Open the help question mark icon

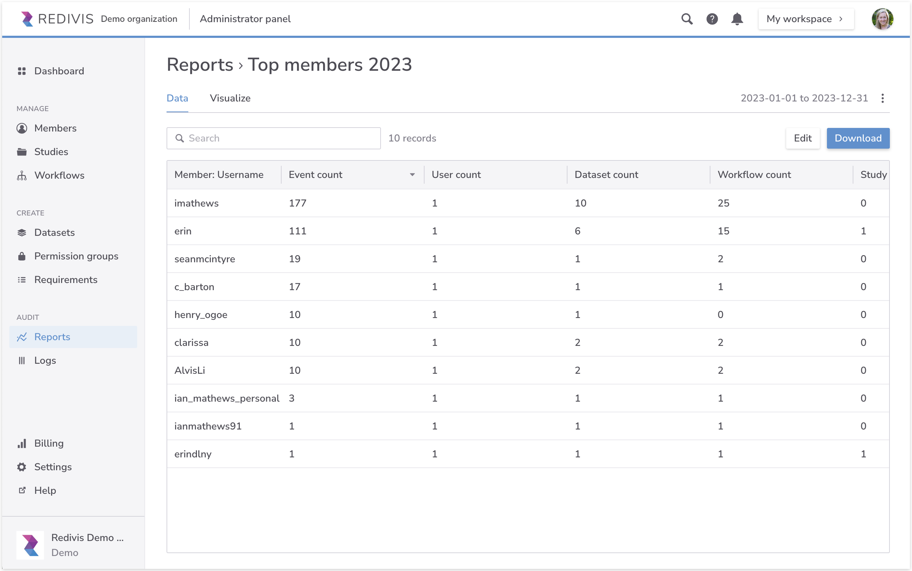point(712,19)
